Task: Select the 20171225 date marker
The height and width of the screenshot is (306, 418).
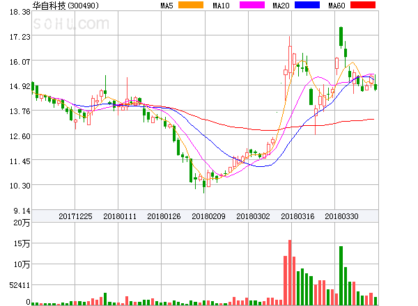Action: [75, 216]
